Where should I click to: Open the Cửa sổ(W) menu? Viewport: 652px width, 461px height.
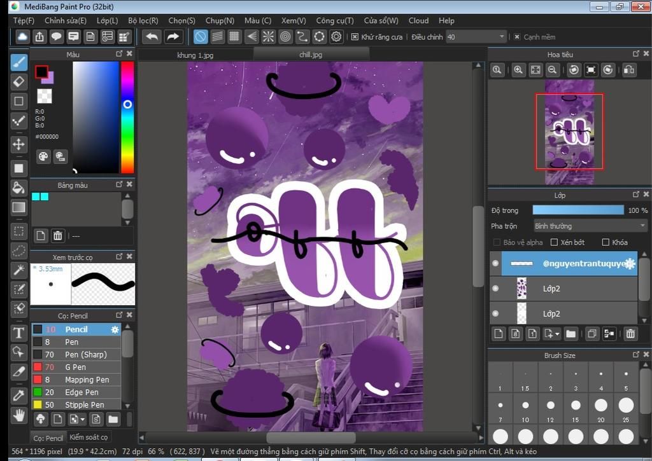tap(381, 20)
